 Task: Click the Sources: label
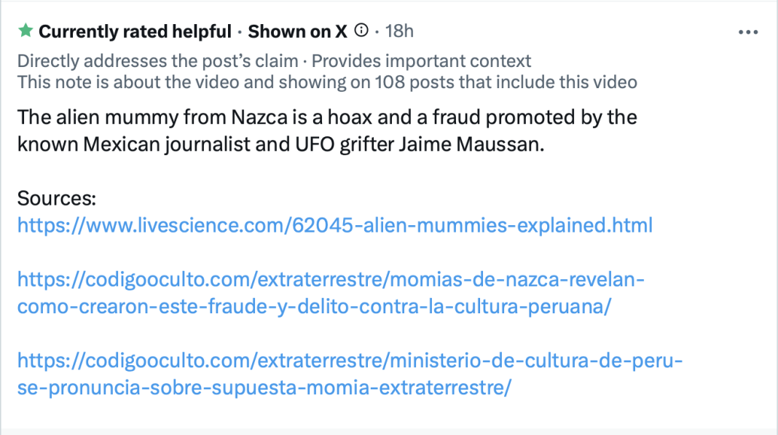coord(56,198)
